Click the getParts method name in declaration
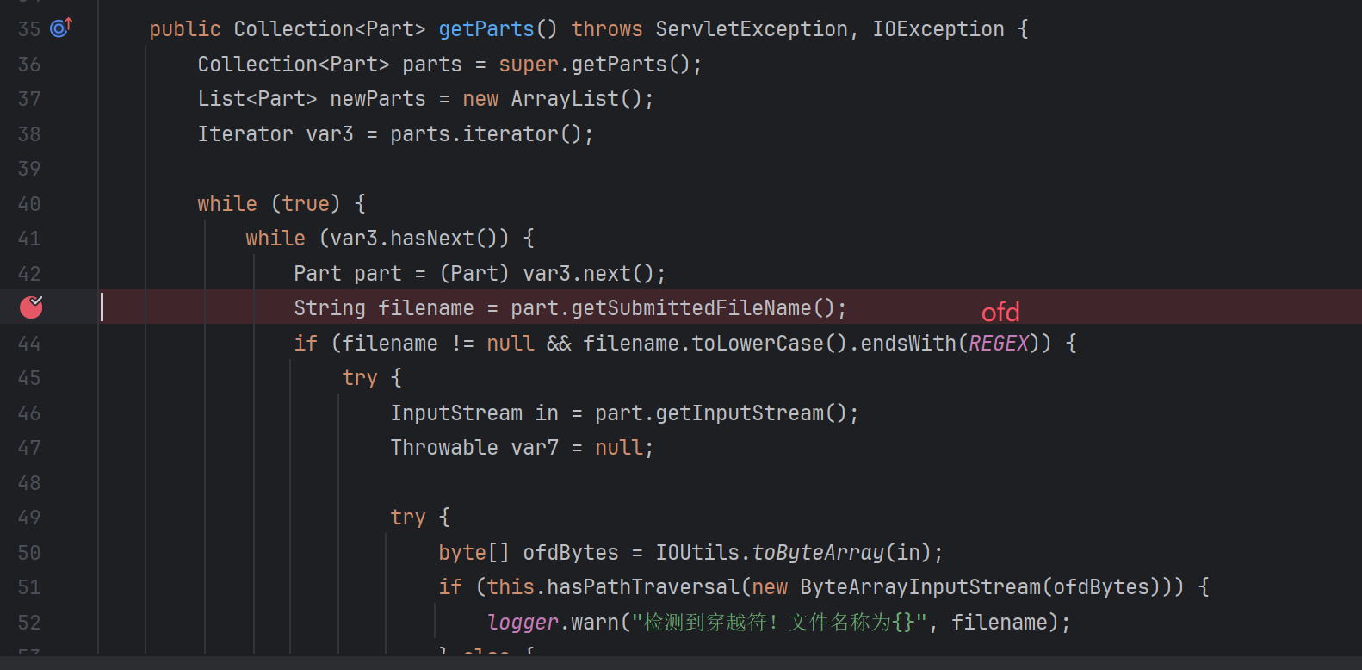Image resolution: width=1362 pixels, height=670 pixels. tap(486, 29)
